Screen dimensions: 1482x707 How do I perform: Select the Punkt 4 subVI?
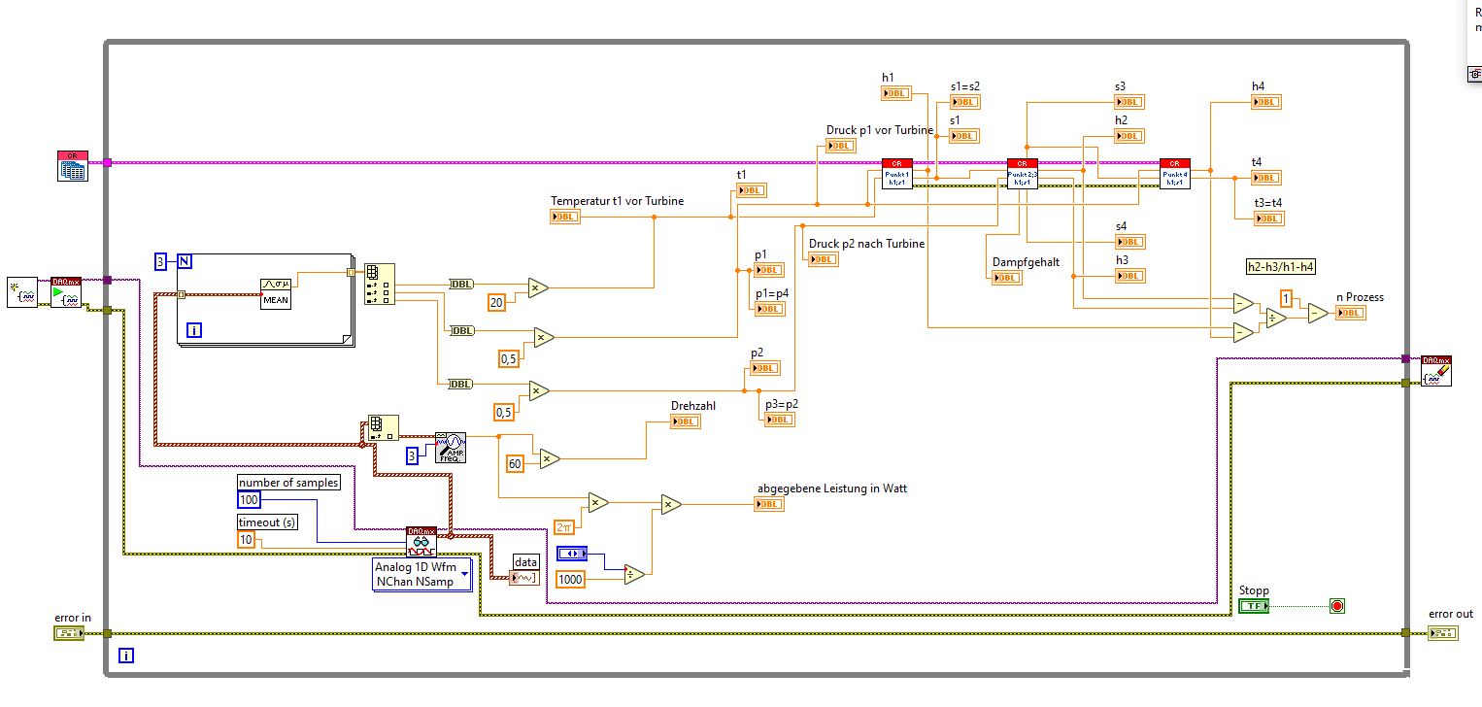coord(1174,174)
